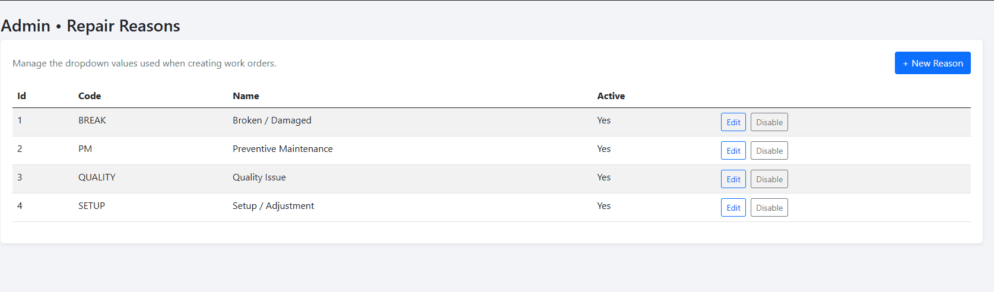Image resolution: width=994 pixels, height=292 pixels.
Task: Disable the PM repair reason
Action: click(768, 151)
